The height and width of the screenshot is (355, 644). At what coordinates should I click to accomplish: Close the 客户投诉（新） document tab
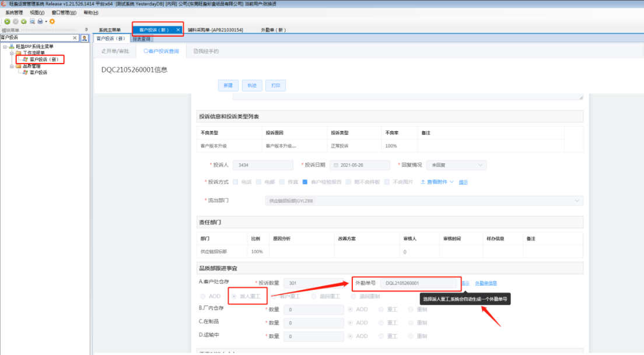(x=178, y=30)
